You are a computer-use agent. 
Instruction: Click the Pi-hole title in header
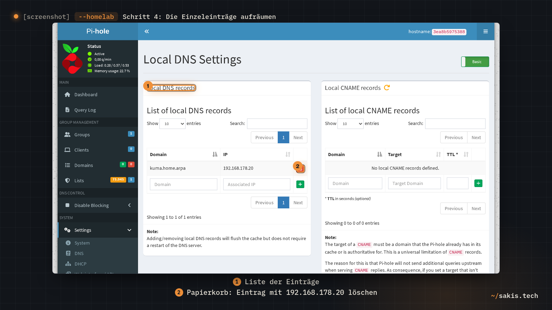pyautogui.click(x=98, y=31)
